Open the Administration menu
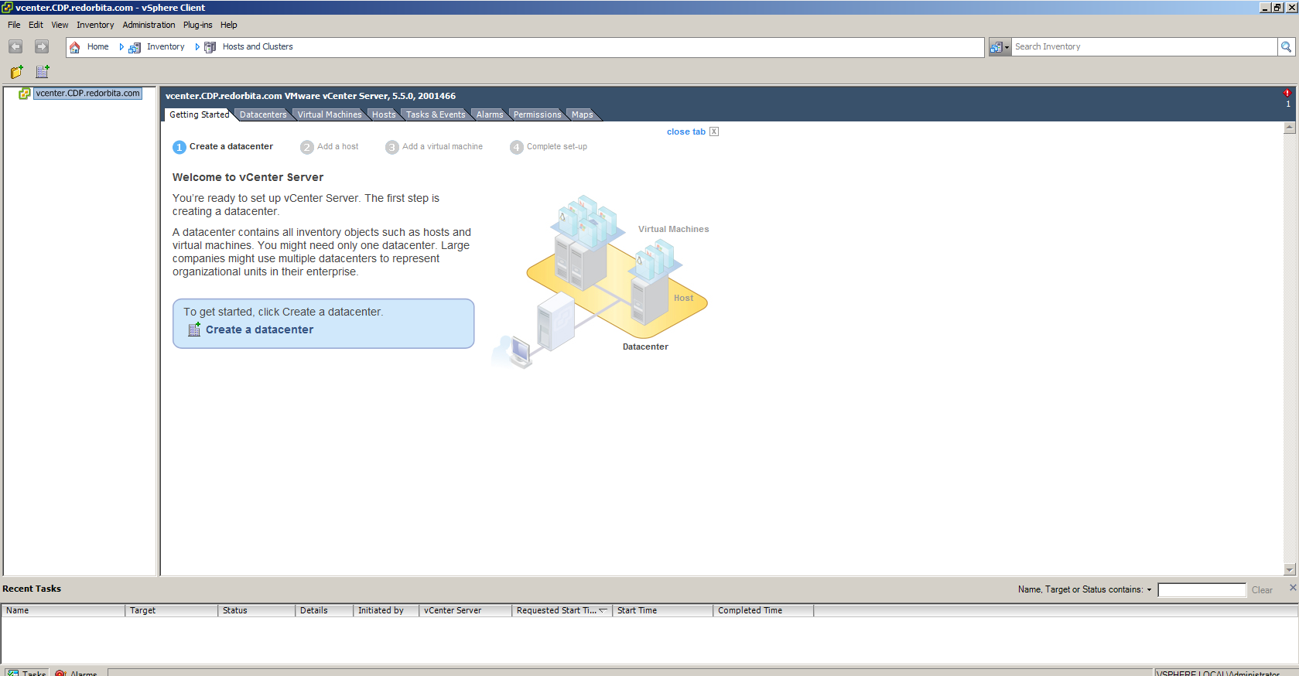This screenshot has width=1299, height=676. [x=149, y=25]
